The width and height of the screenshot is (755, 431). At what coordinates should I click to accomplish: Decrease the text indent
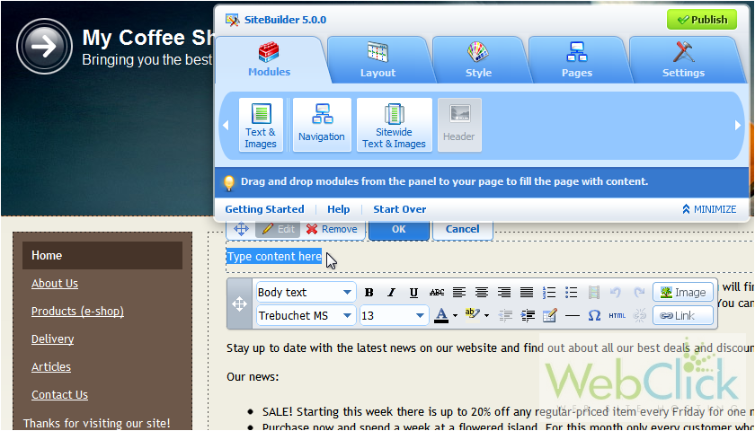pyautogui.click(x=505, y=315)
